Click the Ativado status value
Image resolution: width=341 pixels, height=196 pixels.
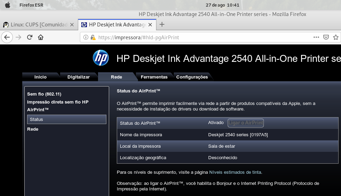[x=216, y=123]
